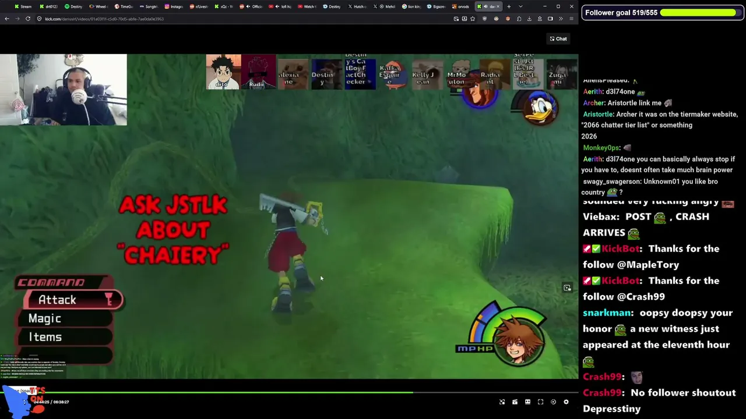Click the shield icon in the browser toolbar
The image size is (746, 419).
click(x=484, y=19)
